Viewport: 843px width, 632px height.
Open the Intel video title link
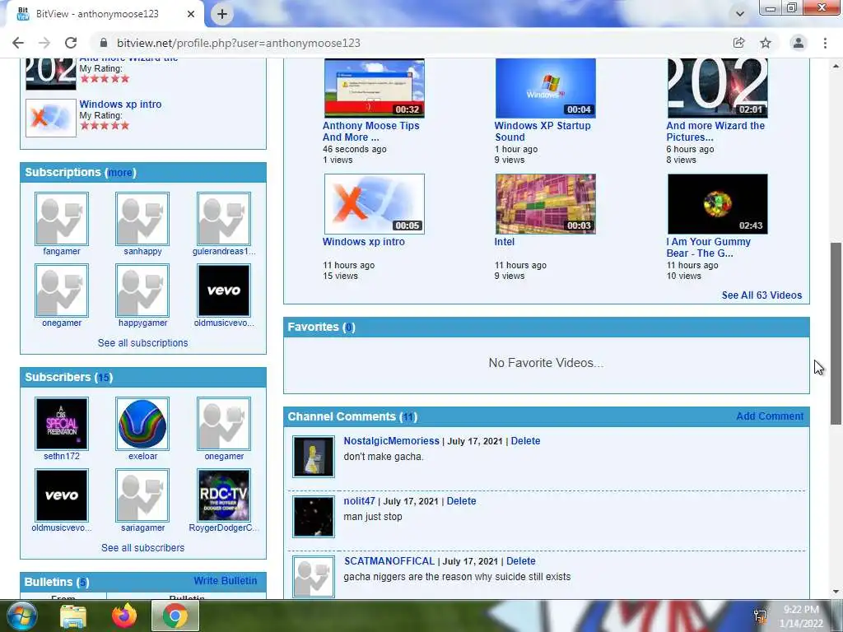pos(505,242)
